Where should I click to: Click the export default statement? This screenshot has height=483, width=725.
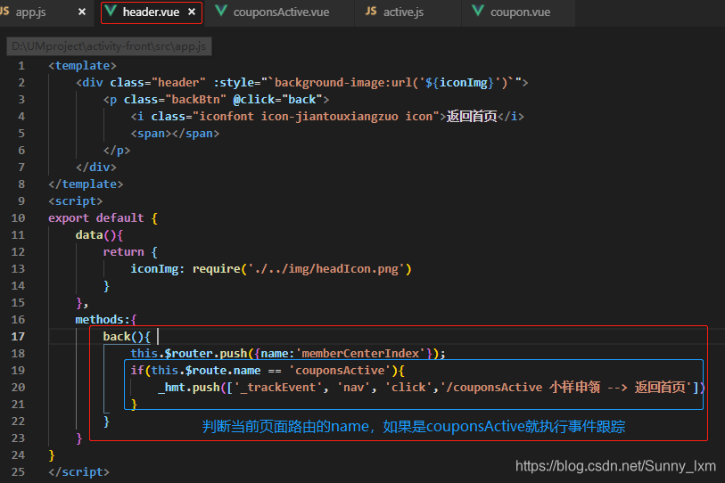point(96,218)
